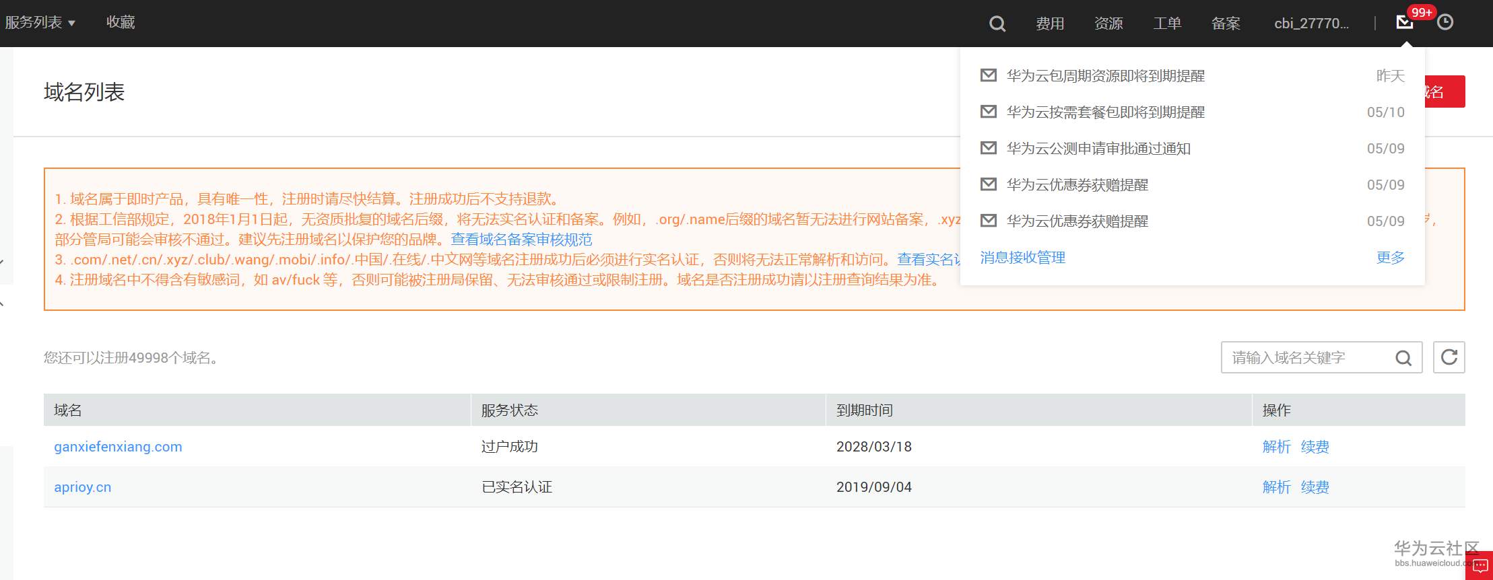The image size is (1493, 580).
Task: Click envelope icon beside 华为云包周期资源即将到期提醒
Action: (989, 75)
